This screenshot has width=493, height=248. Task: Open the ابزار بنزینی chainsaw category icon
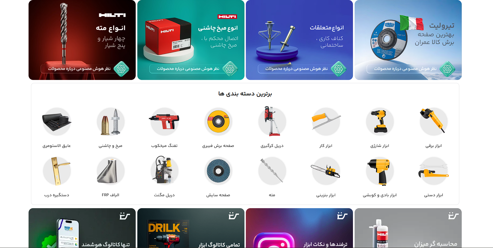pyautogui.click(x=326, y=171)
